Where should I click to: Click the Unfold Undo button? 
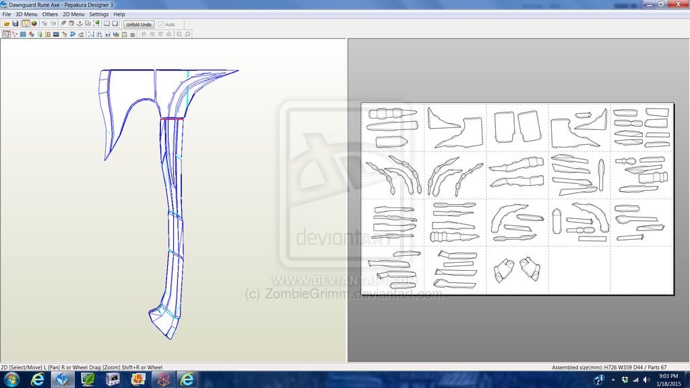139,25
